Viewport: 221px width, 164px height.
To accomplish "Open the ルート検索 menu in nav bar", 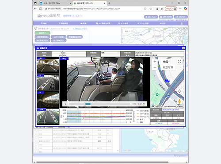I will pyautogui.click(x=123, y=23).
